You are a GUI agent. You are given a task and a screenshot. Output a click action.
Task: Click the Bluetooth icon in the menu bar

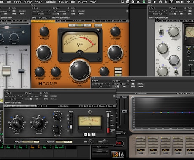pos(166,2)
